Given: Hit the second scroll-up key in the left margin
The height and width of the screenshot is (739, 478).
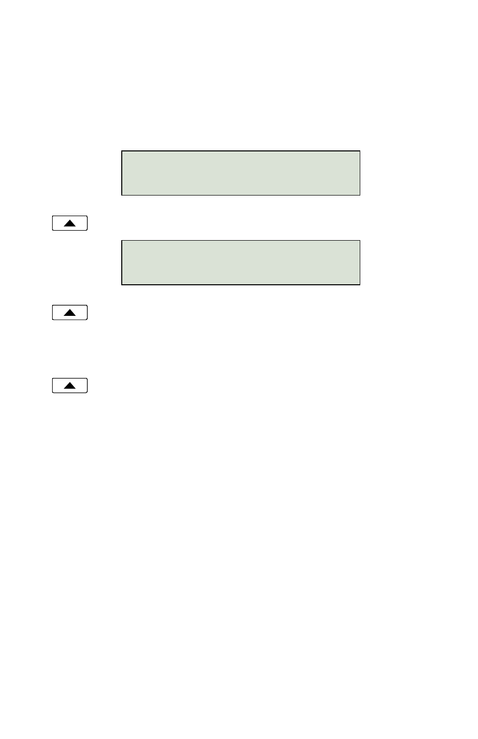Looking at the screenshot, I should click(x=70, y=312).
